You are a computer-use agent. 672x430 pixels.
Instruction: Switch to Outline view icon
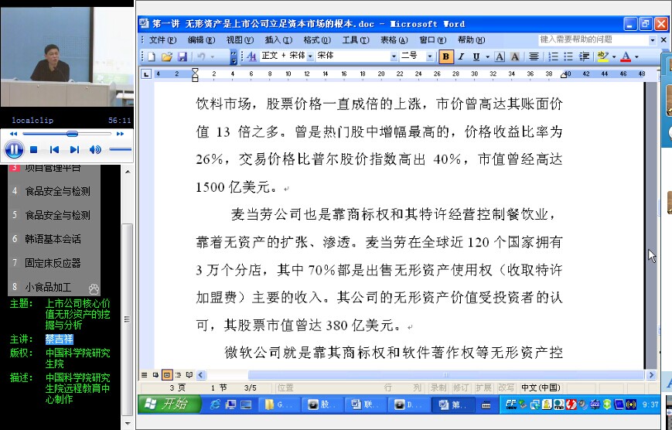[x=178, y=375]
